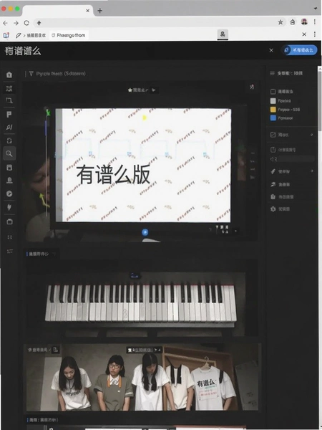Click the gear settings icon in right panel
322x430 pixels.
273,209
